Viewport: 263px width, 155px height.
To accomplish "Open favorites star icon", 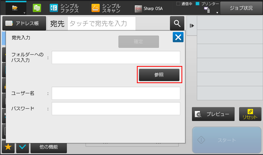I will (x=8, y=147).
